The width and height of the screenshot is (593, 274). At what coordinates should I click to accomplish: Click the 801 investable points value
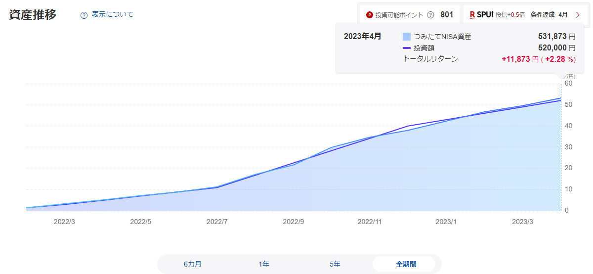[x=447, y=15]
